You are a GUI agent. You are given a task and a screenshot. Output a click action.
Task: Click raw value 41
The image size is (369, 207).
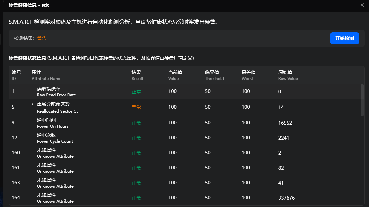click(281, 183)
